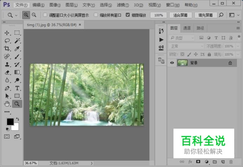Select the Move tool
The width and height of the screenshot is (243, 167).
(7, 33)
